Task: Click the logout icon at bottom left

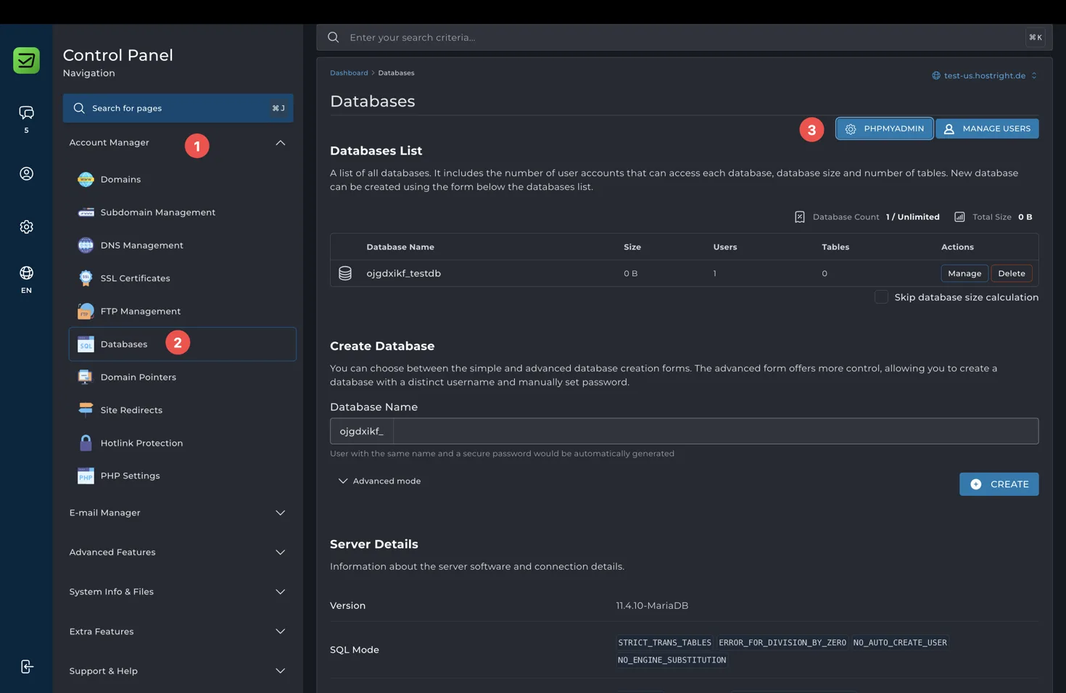Action: coord(27,666)
